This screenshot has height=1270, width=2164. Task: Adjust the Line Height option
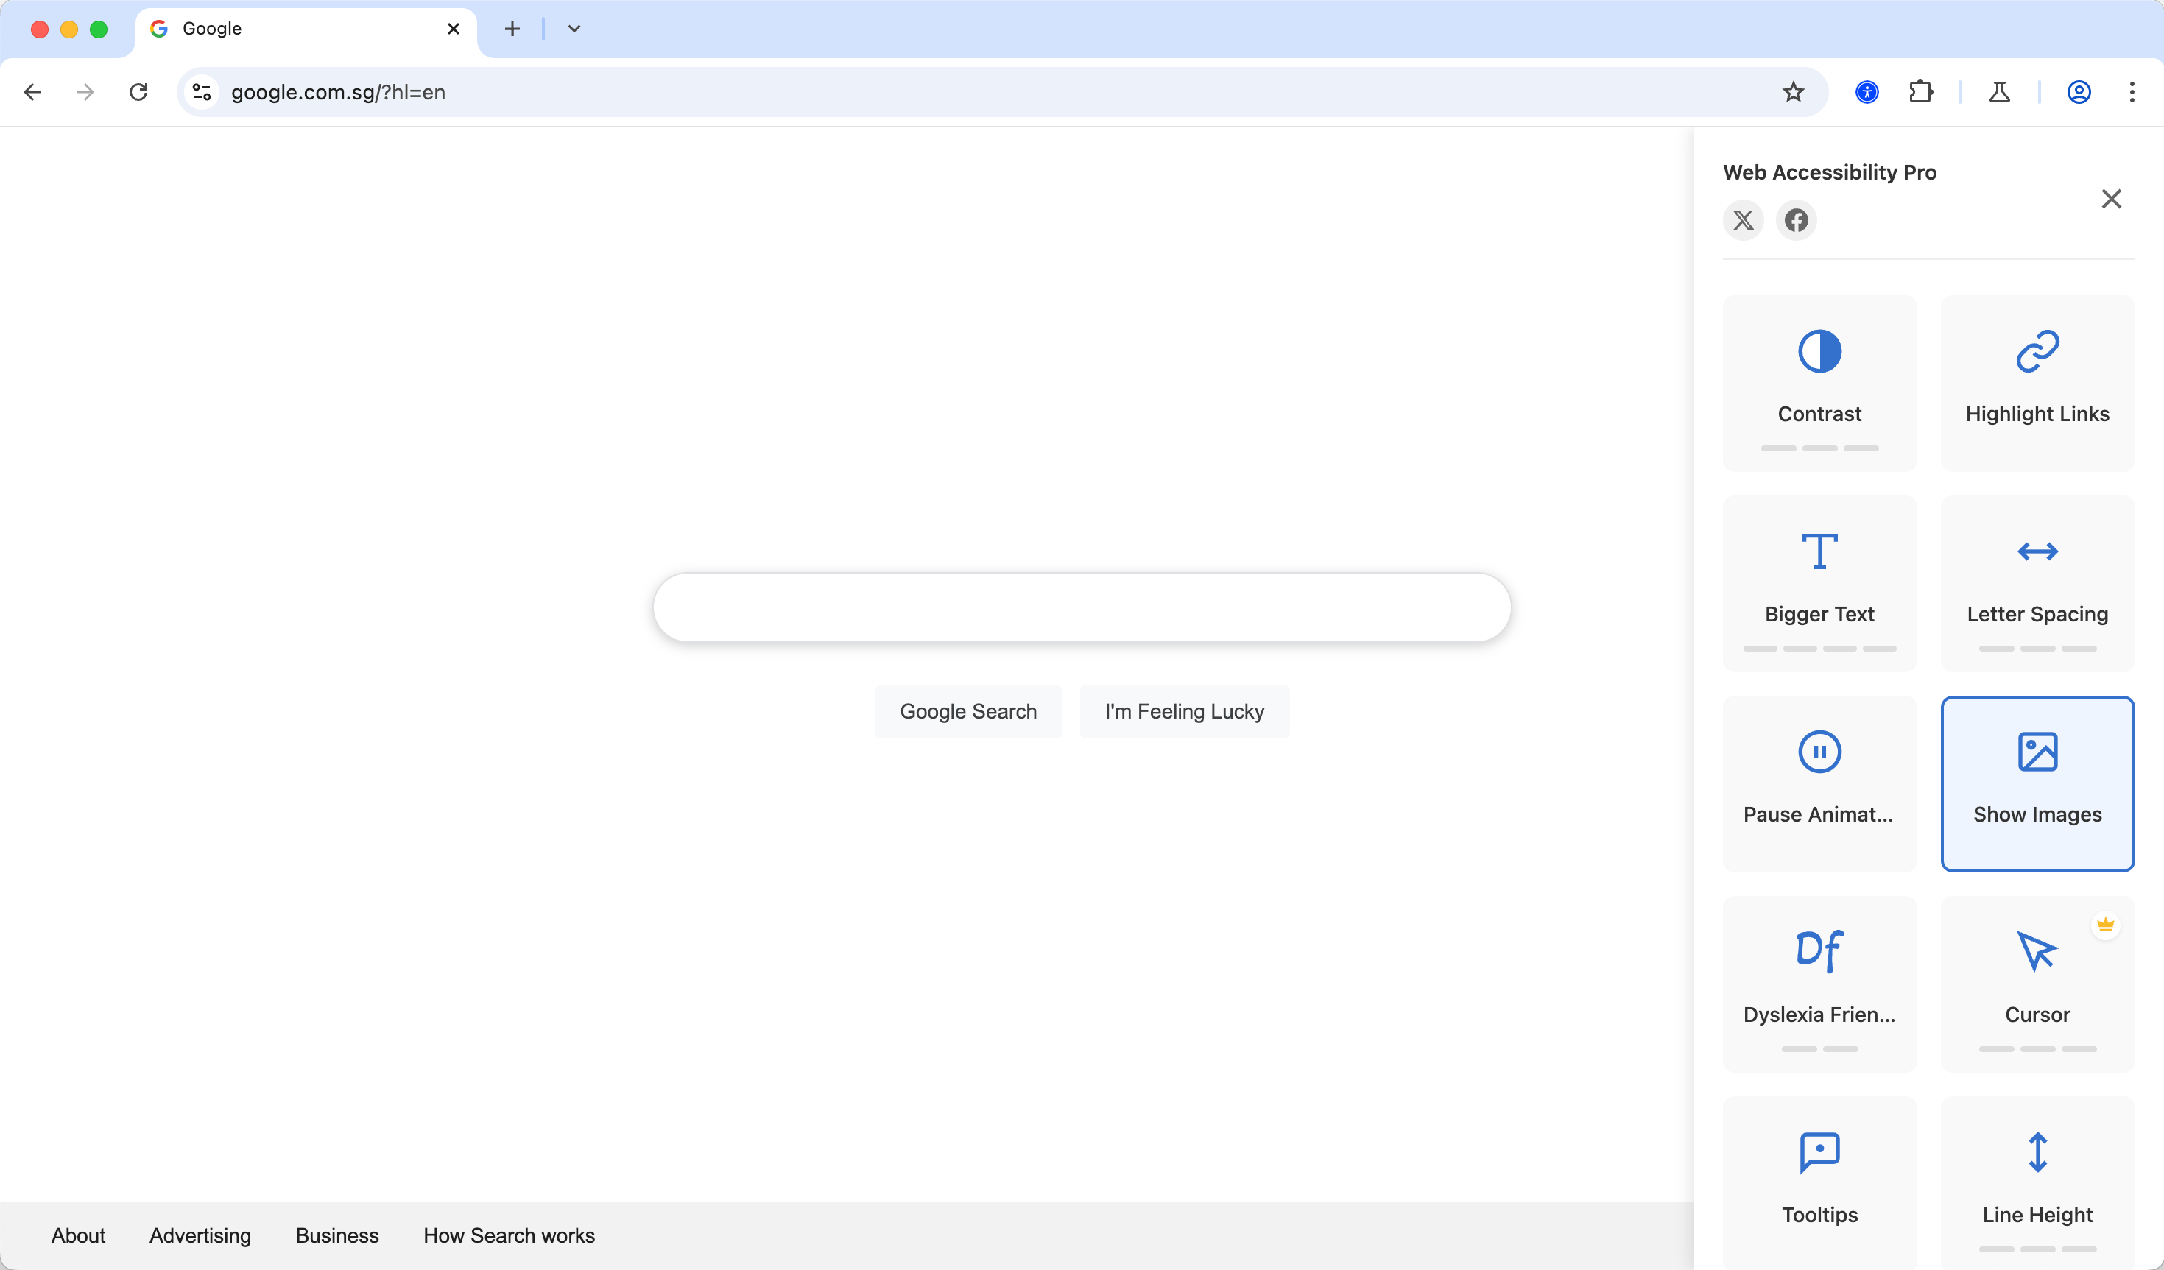pos(2037,1182)
